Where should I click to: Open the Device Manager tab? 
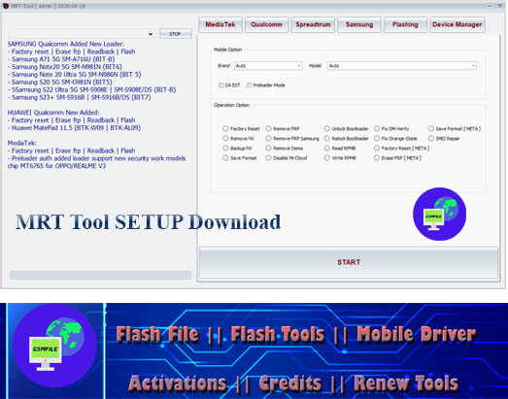(x=457, y=24)
